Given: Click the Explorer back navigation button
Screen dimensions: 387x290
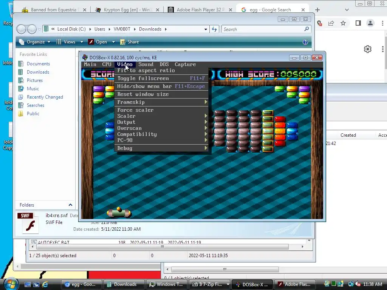Looking at the screenshot, I should [21, 29].
